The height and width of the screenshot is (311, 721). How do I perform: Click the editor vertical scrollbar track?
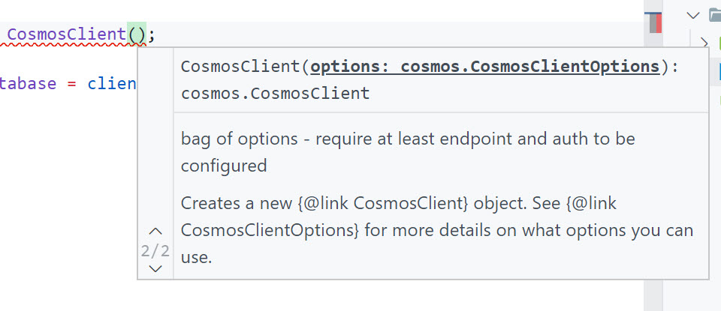[x=653, y=187]
